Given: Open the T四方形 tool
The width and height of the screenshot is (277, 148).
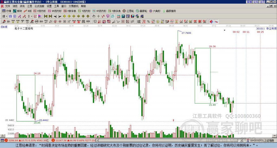Looking at the screenshot, I should pyautogui.click(x=84, y=11).
